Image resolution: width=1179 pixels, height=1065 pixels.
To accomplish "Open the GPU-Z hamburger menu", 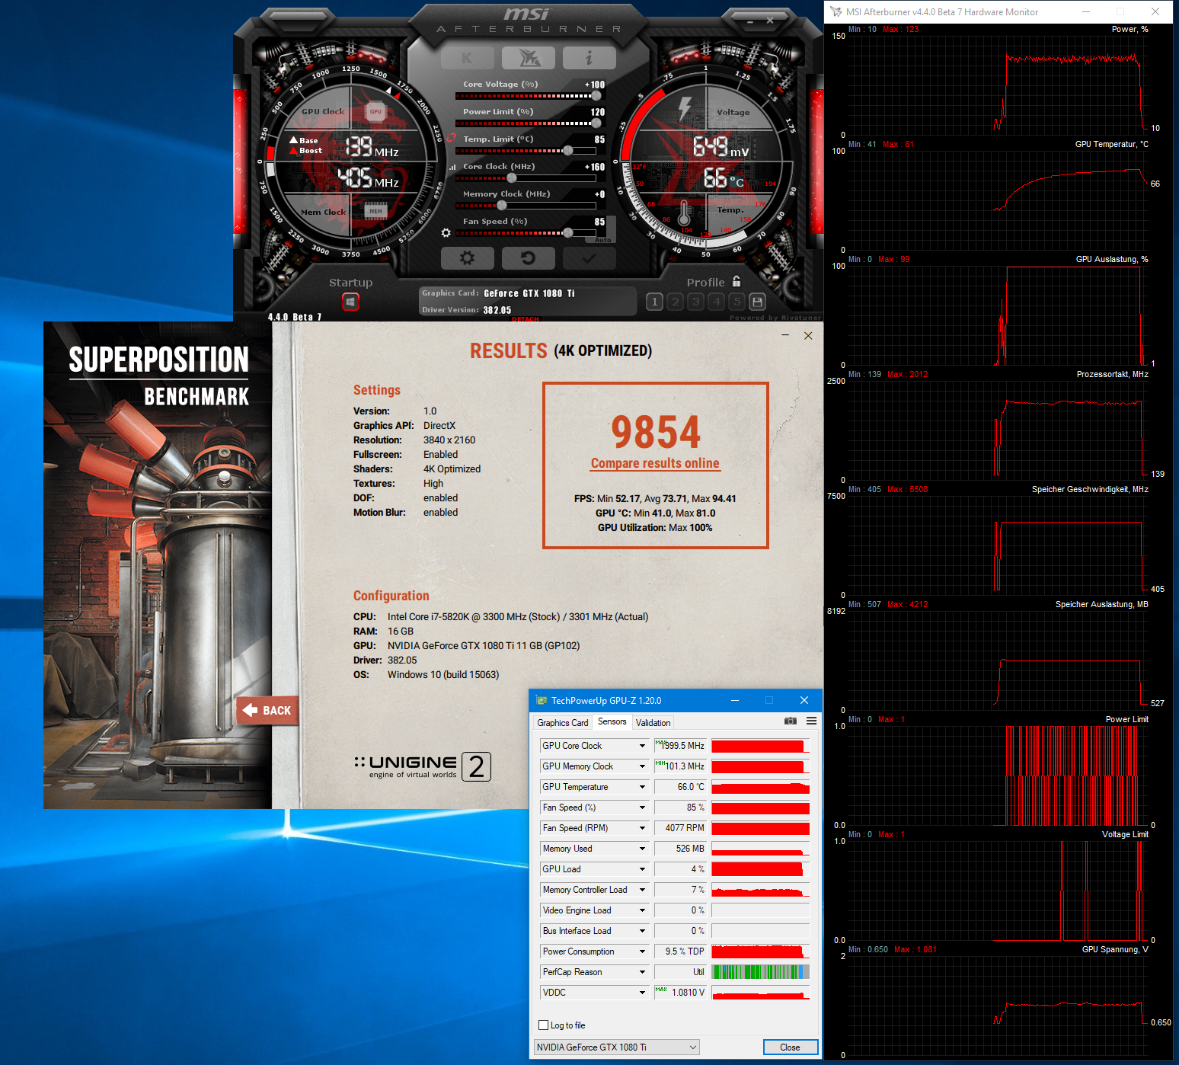I will (x=812, y=721).
